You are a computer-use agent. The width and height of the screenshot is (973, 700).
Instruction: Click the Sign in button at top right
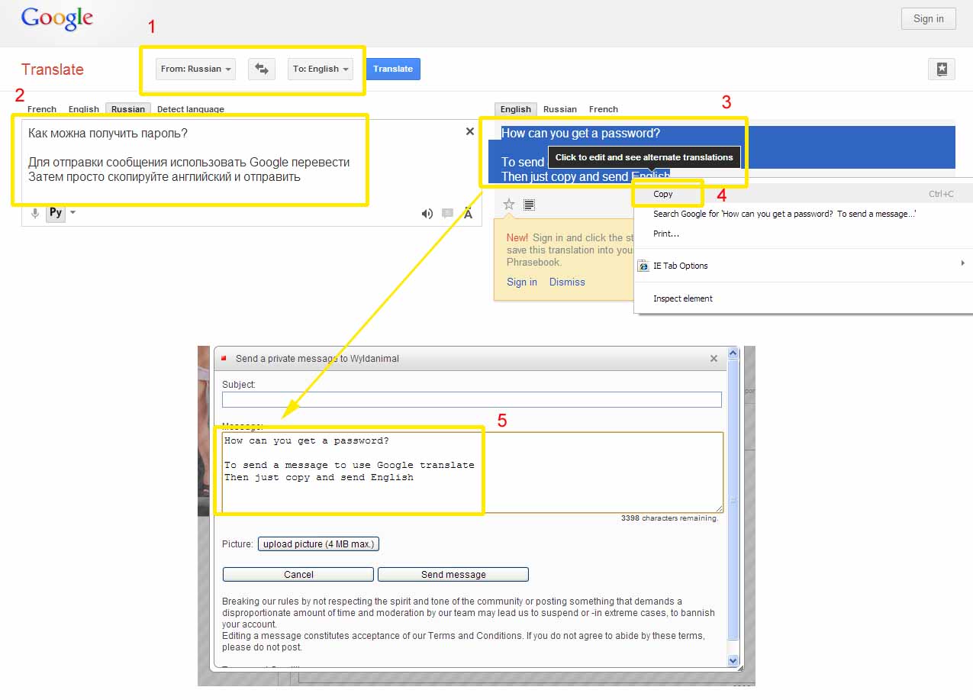click(x=929, y=19)
